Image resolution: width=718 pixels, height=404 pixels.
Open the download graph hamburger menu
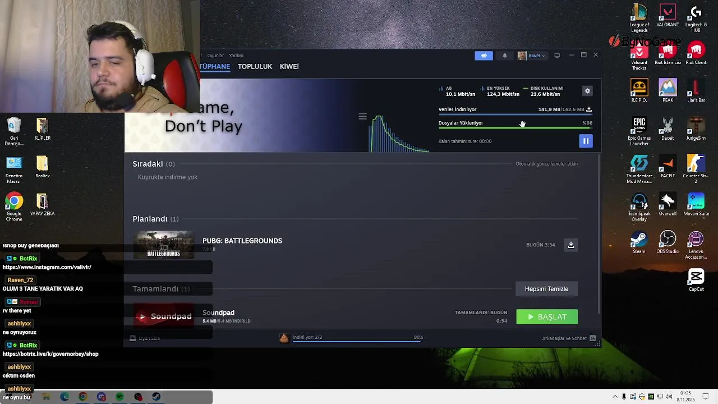click(362, 117)
